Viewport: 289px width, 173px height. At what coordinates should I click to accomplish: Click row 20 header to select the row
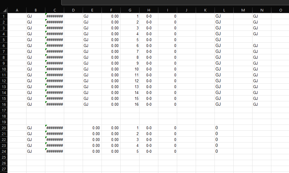[4, 128]
